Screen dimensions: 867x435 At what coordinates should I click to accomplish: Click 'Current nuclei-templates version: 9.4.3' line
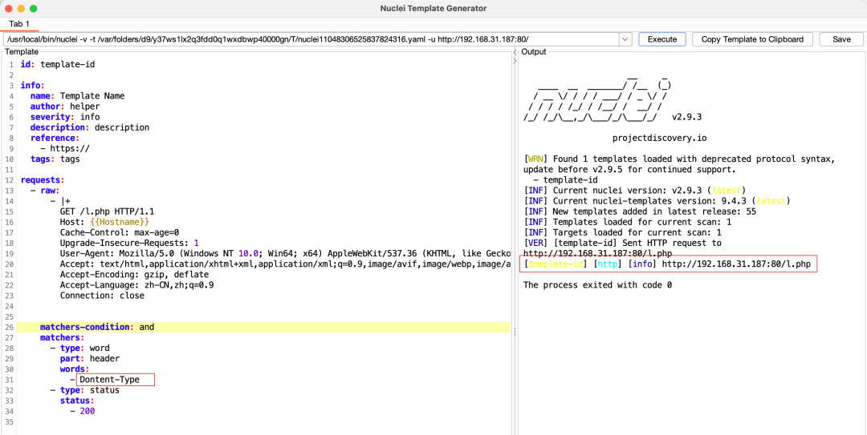(657, 201)
